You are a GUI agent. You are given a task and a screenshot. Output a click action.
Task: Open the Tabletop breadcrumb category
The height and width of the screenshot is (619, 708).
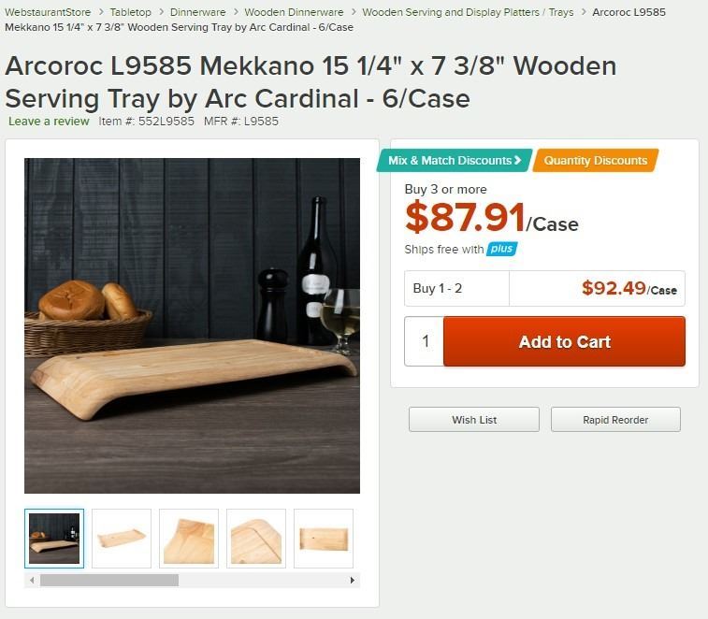pos(130,12)
